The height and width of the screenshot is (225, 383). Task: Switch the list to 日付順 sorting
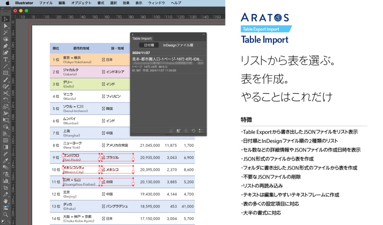(x=148, y=45)
